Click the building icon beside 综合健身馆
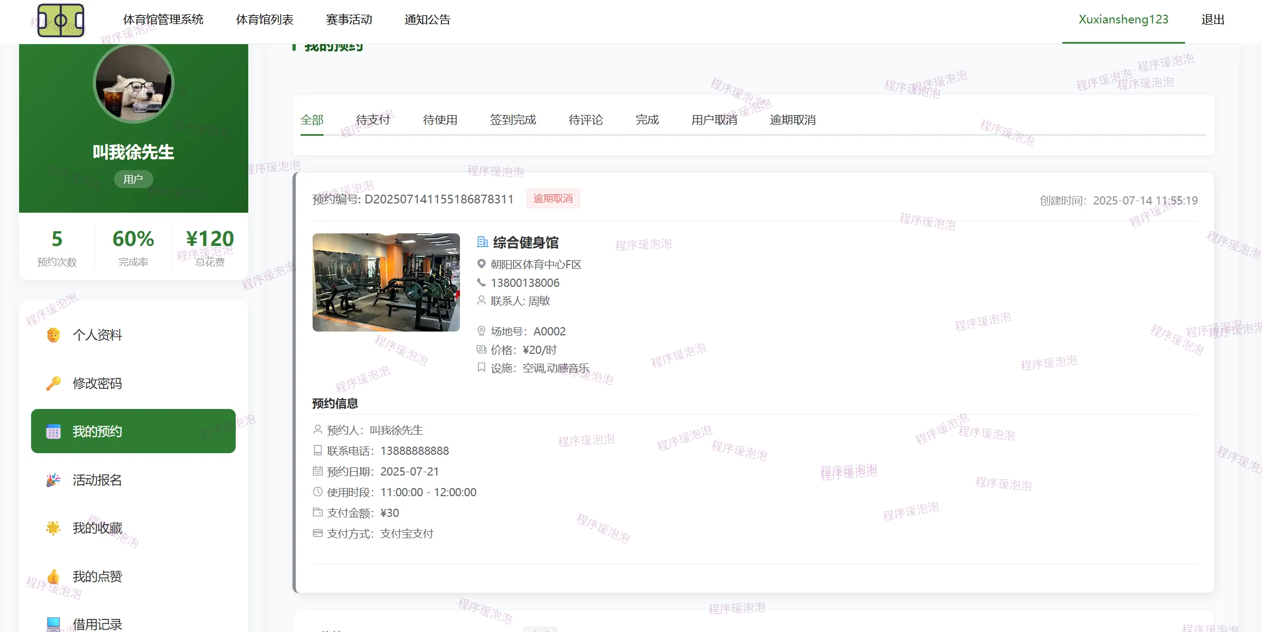 coord(482,242)
